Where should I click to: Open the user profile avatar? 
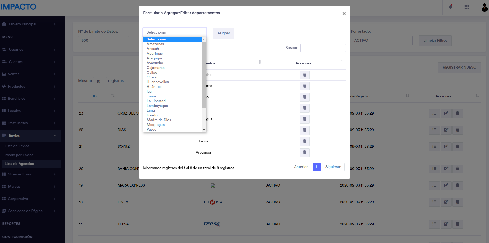(484, 7)
